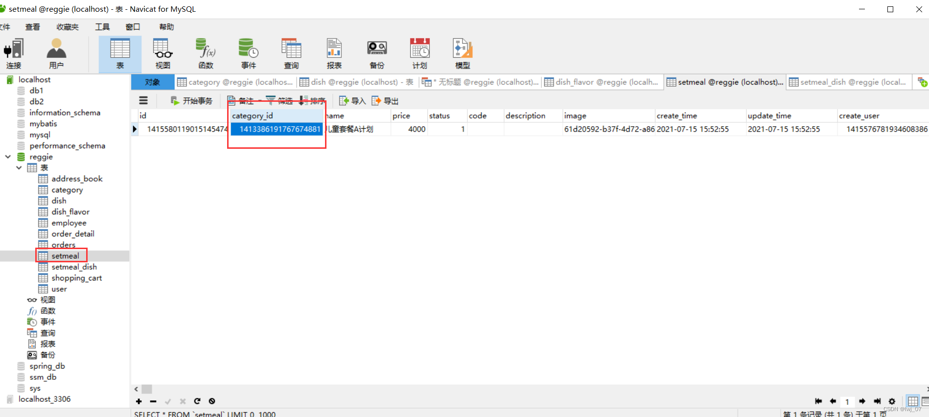The width and height of the screenshot is (929, 417).
Task: Select the 视图 views toolbar icon
Action: click(x=163, y=53)
